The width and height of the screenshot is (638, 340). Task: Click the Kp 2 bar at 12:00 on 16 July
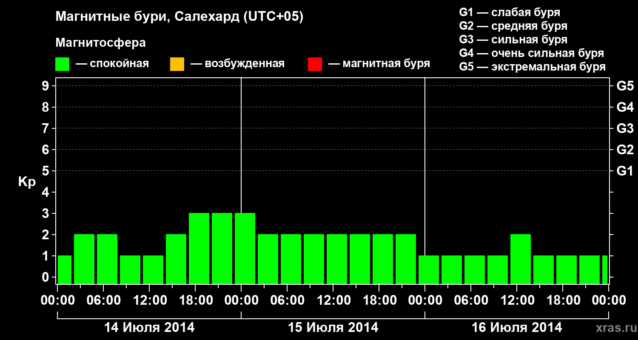coord(521,259)
